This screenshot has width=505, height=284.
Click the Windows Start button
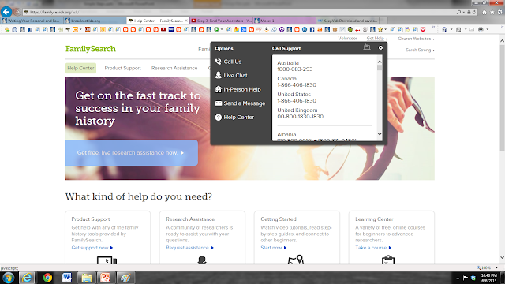(9, 278)
